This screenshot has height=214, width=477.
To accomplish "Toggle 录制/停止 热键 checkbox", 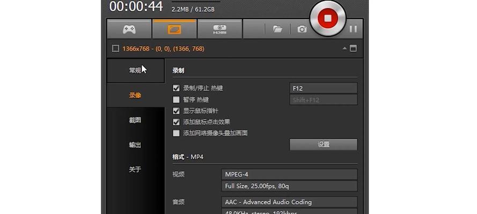I will click(x=176, y=88).
